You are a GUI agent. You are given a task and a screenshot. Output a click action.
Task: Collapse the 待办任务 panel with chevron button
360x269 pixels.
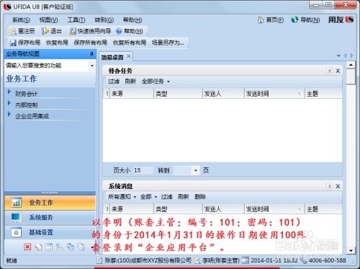point(330,71)
